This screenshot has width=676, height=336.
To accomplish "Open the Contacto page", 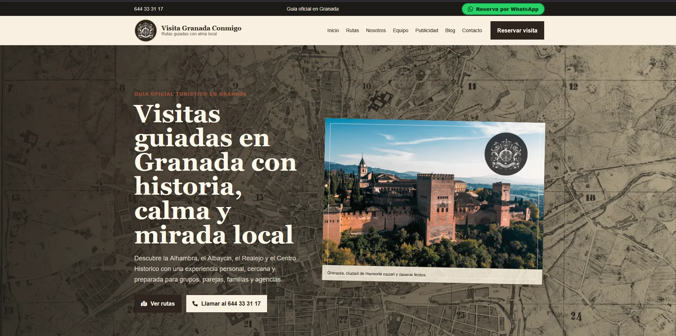I will [x=472, y=30].
